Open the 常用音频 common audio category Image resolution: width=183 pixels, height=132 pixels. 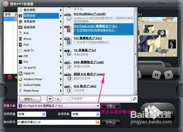[40, 22]
